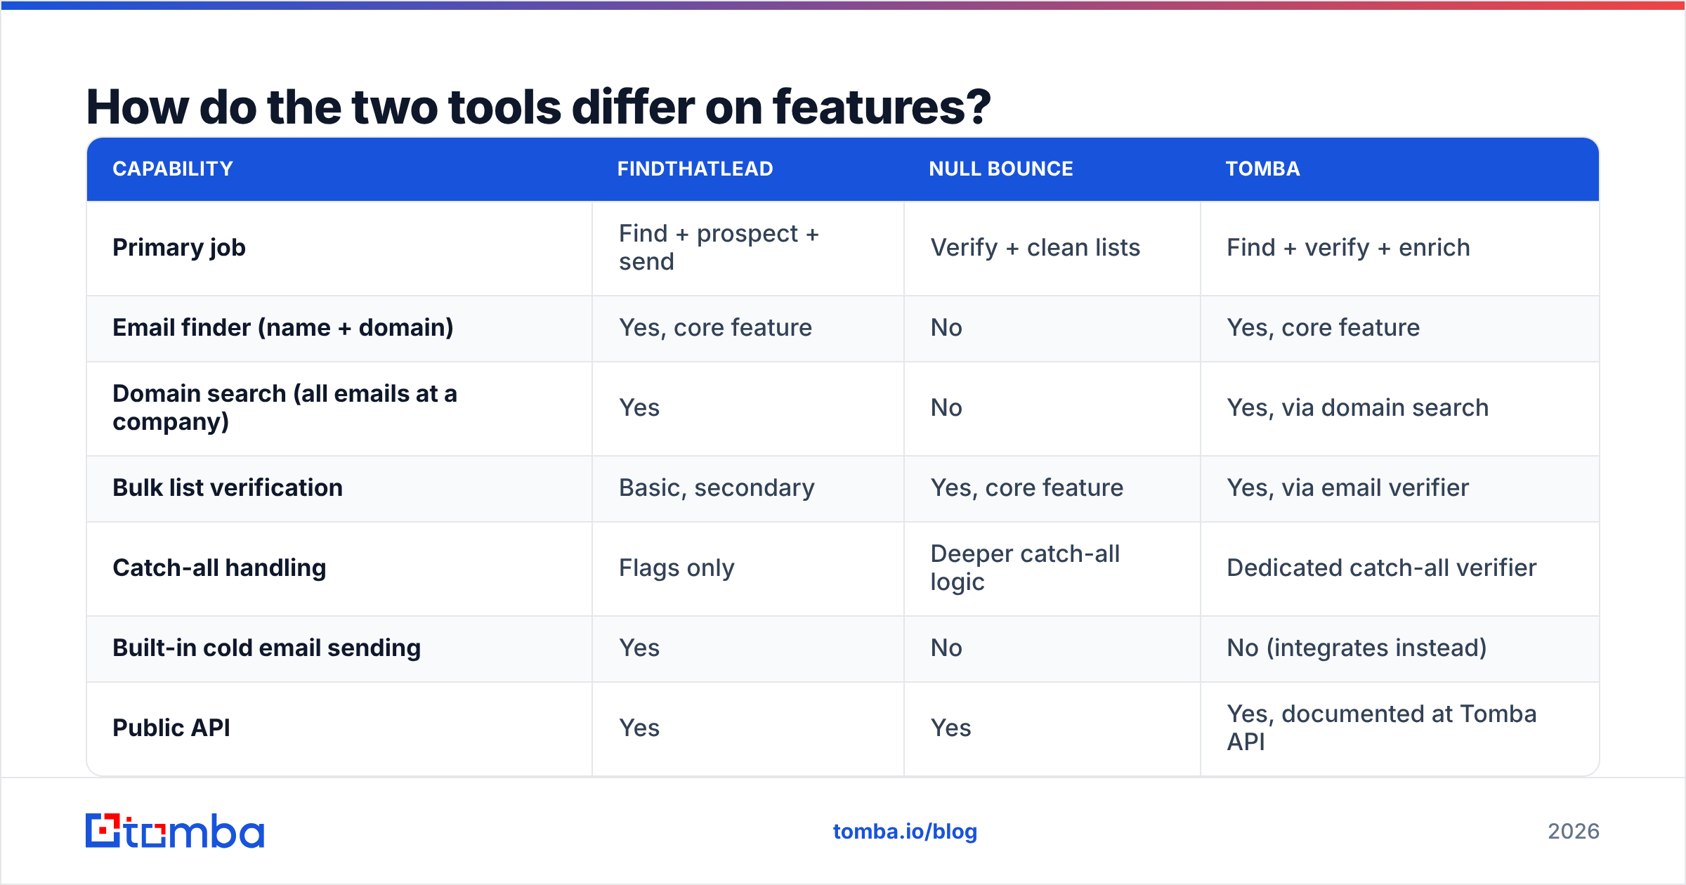Click 'Yes, documented at Tomba API' cell
Image resolution: width=1686 pixels, height=885 pixels.
point(1382,728)
